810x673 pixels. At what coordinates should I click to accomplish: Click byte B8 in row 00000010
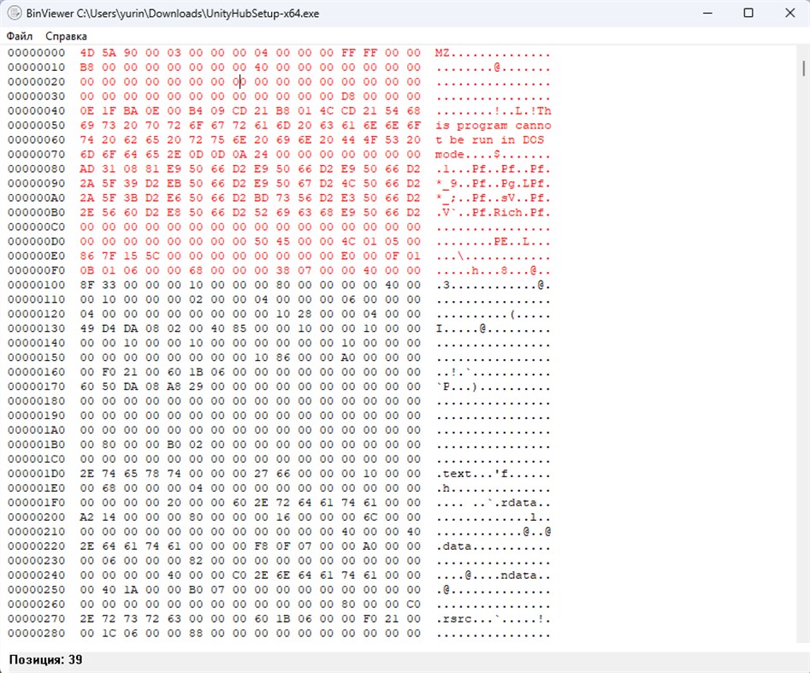(x=87, y=68)
